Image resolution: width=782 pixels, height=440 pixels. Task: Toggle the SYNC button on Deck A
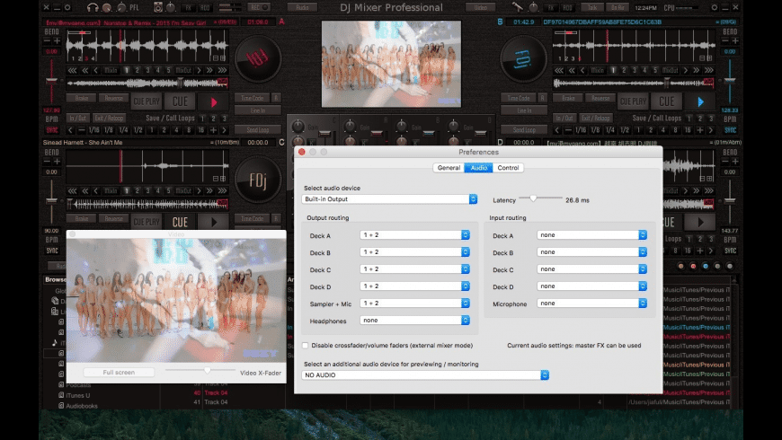[51, 128]
